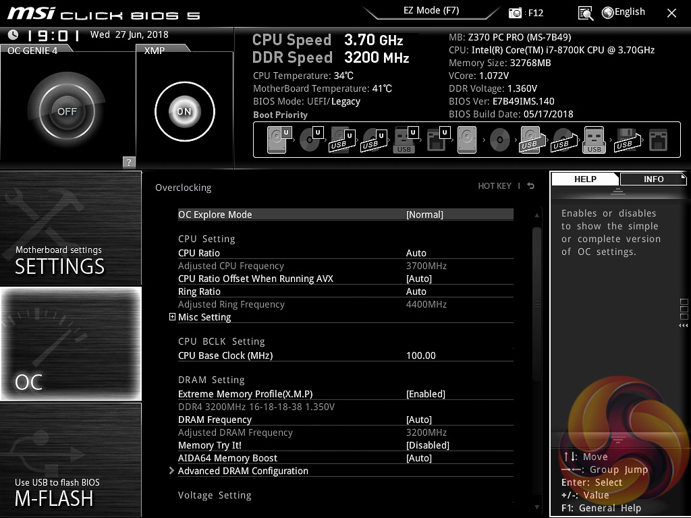Expand Advanced DRAM Configuration
Viewport: 691px width, 518px height.
click(243, 471)
